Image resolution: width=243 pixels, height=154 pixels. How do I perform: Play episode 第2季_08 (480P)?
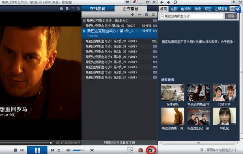pos(119,67)
